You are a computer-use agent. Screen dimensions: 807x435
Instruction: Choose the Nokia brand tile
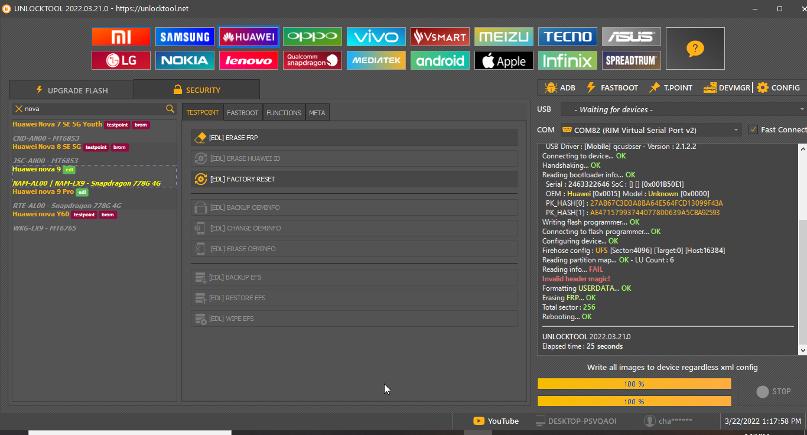185,60
